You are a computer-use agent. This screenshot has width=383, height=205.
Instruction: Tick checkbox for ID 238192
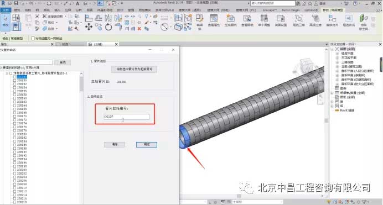pos(14,155)
